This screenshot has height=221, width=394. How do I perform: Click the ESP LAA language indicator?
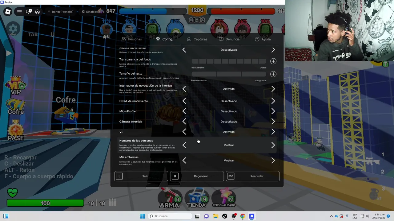(355, 216)
